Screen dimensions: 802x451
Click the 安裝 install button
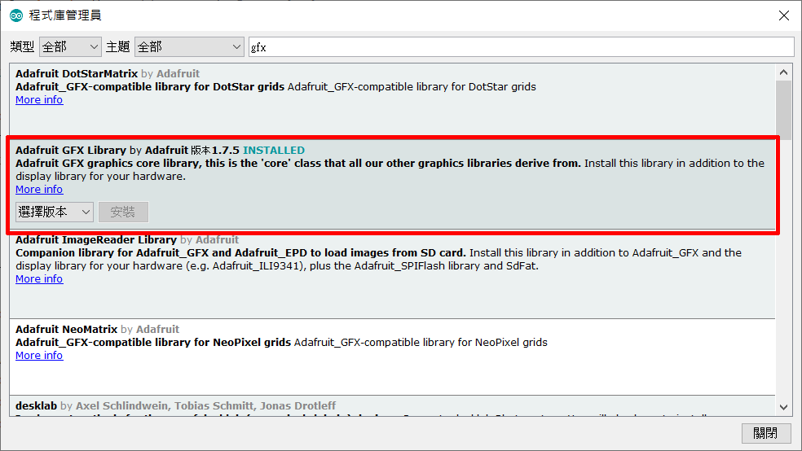click(x=123, y=212)
